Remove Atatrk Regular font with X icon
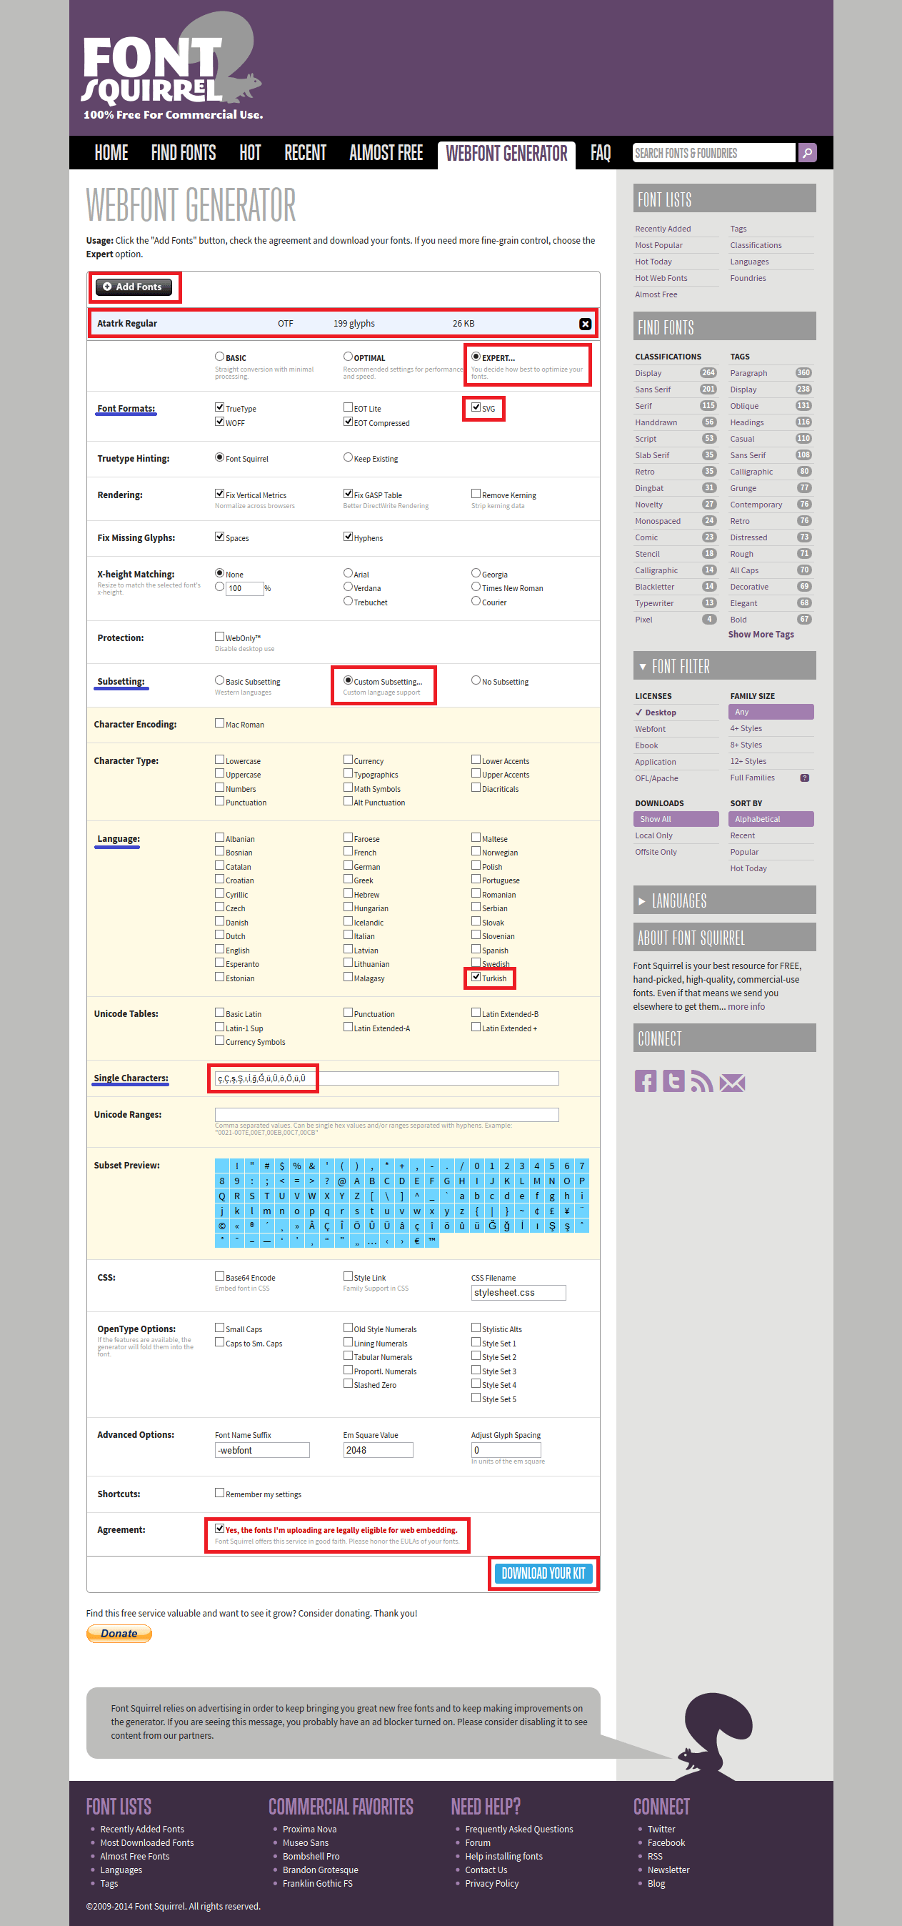The height and width of the screenshot is (1926, 902). 584,324
